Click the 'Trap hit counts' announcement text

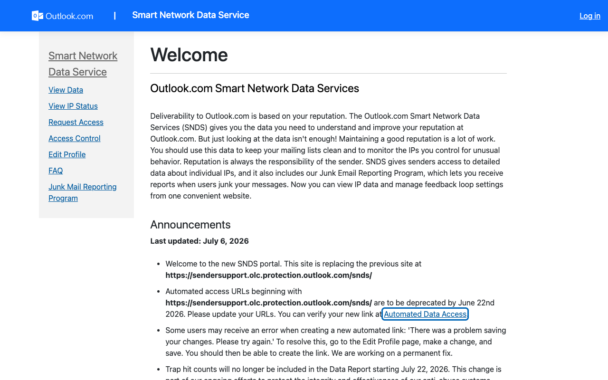pyautogui.click(x=333, y=373)
